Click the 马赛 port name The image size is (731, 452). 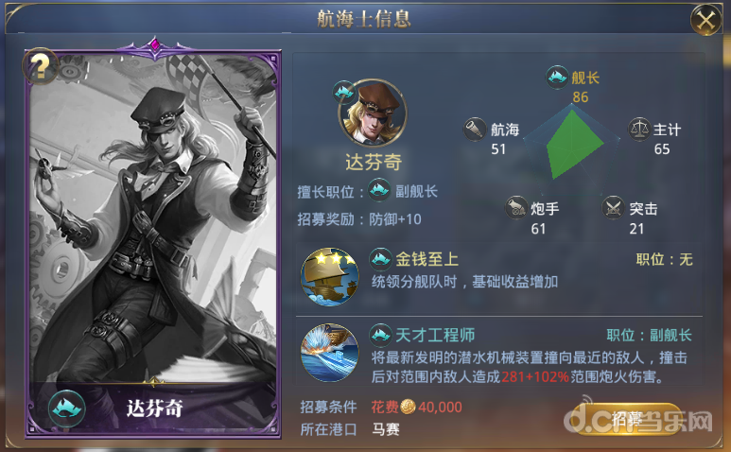point(386,429)
